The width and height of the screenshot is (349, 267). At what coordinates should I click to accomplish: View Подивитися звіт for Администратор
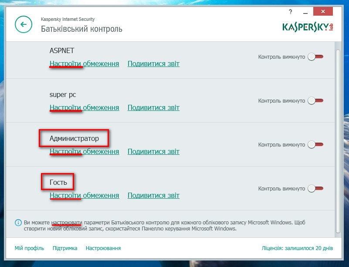click(153, 152)
